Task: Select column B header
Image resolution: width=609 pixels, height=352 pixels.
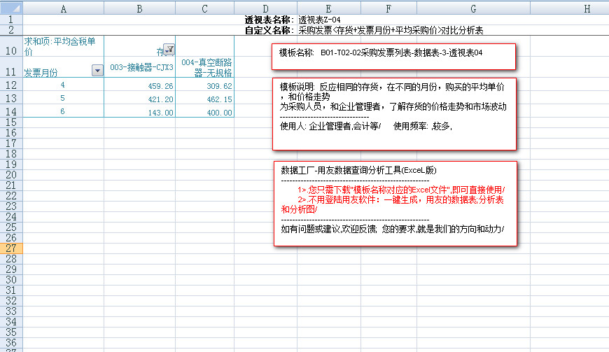Action: [140, 8]
